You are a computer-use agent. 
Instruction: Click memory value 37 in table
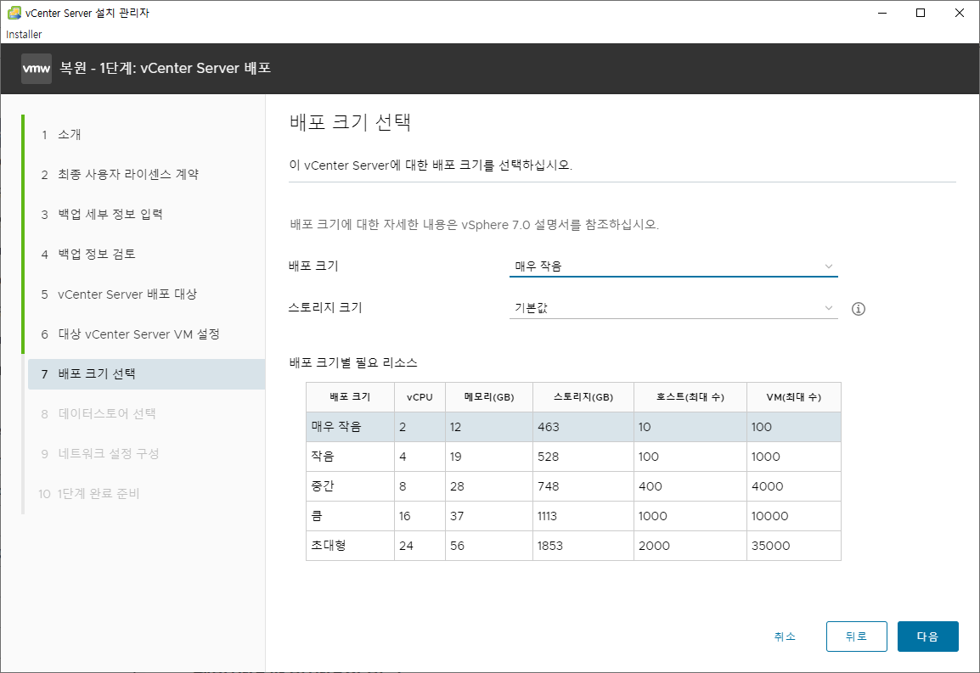coord(457,516)
